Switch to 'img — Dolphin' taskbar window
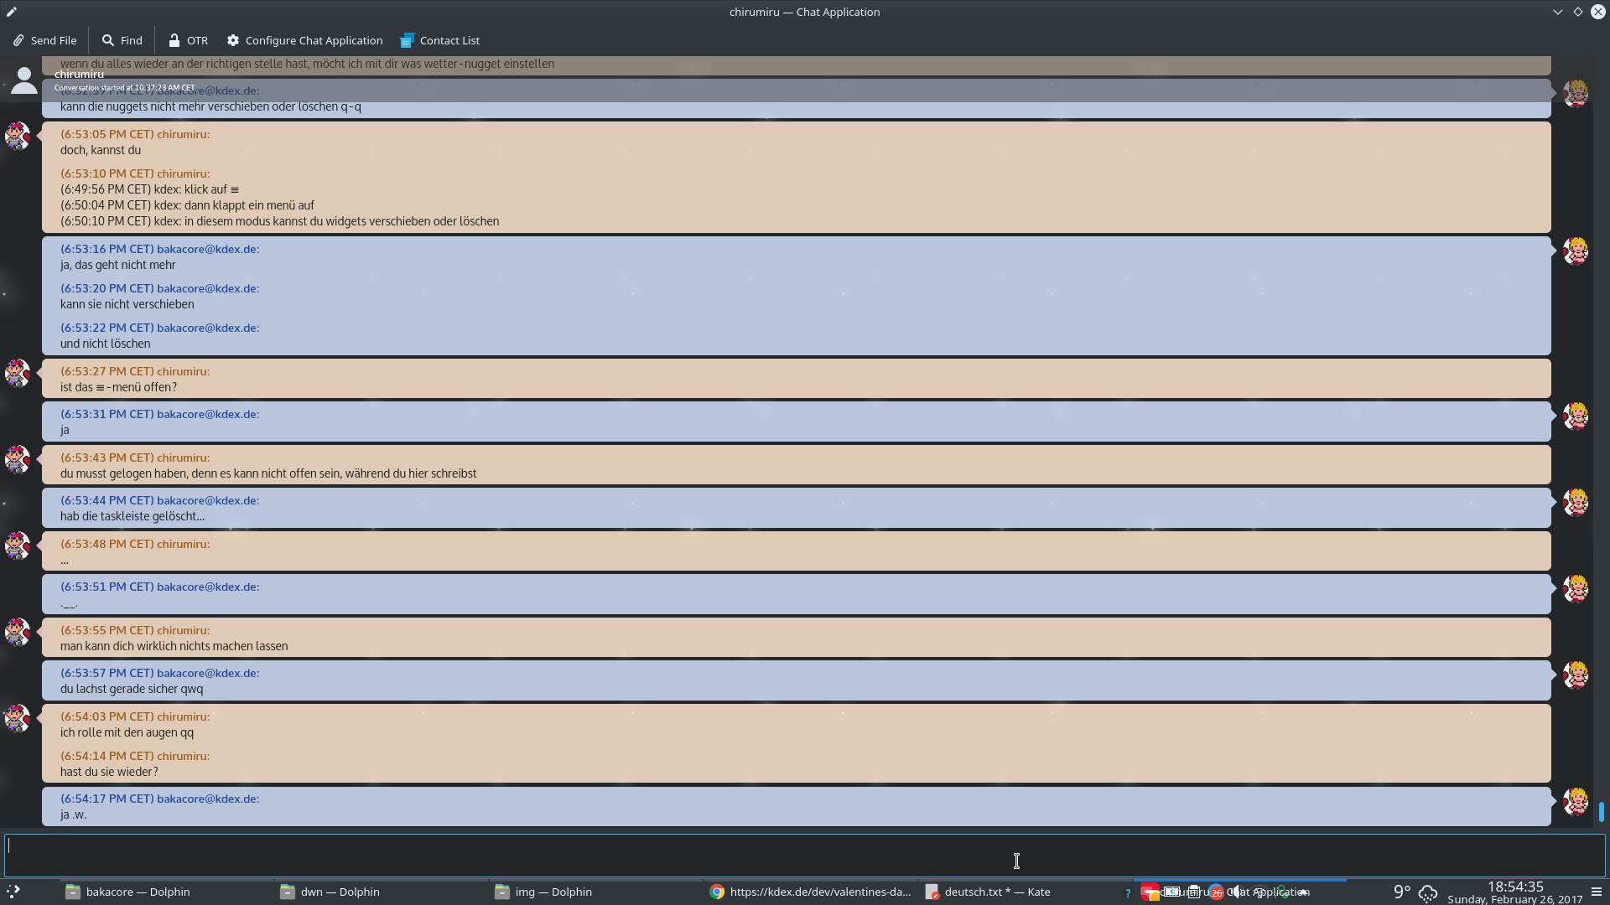The width and height of the screenshot is (1610, 905). (596, 892)
